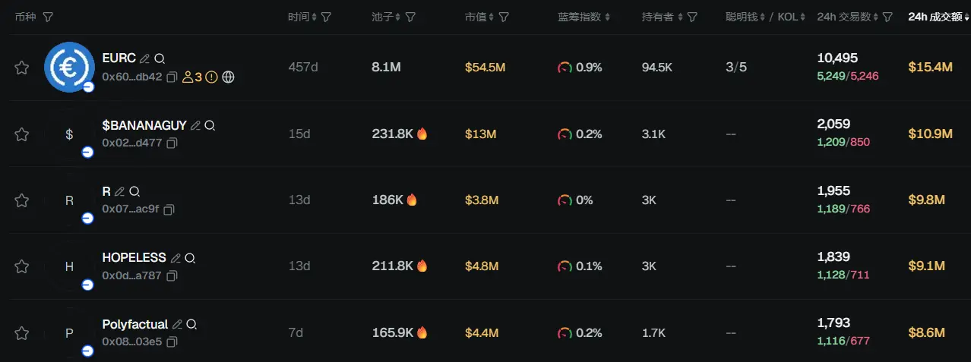Copy the HOPELESS contract address

pyautogui.click(x=172, y=275)
